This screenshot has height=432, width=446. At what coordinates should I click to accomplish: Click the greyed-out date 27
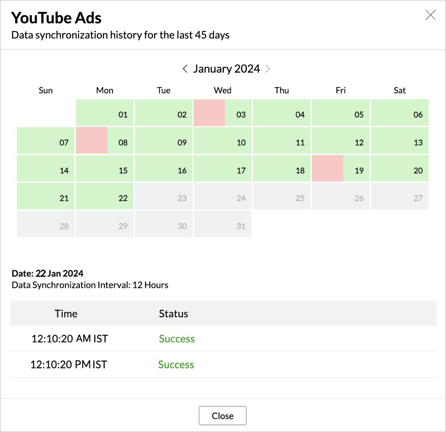pyautogui.click(x=400, y=196)
